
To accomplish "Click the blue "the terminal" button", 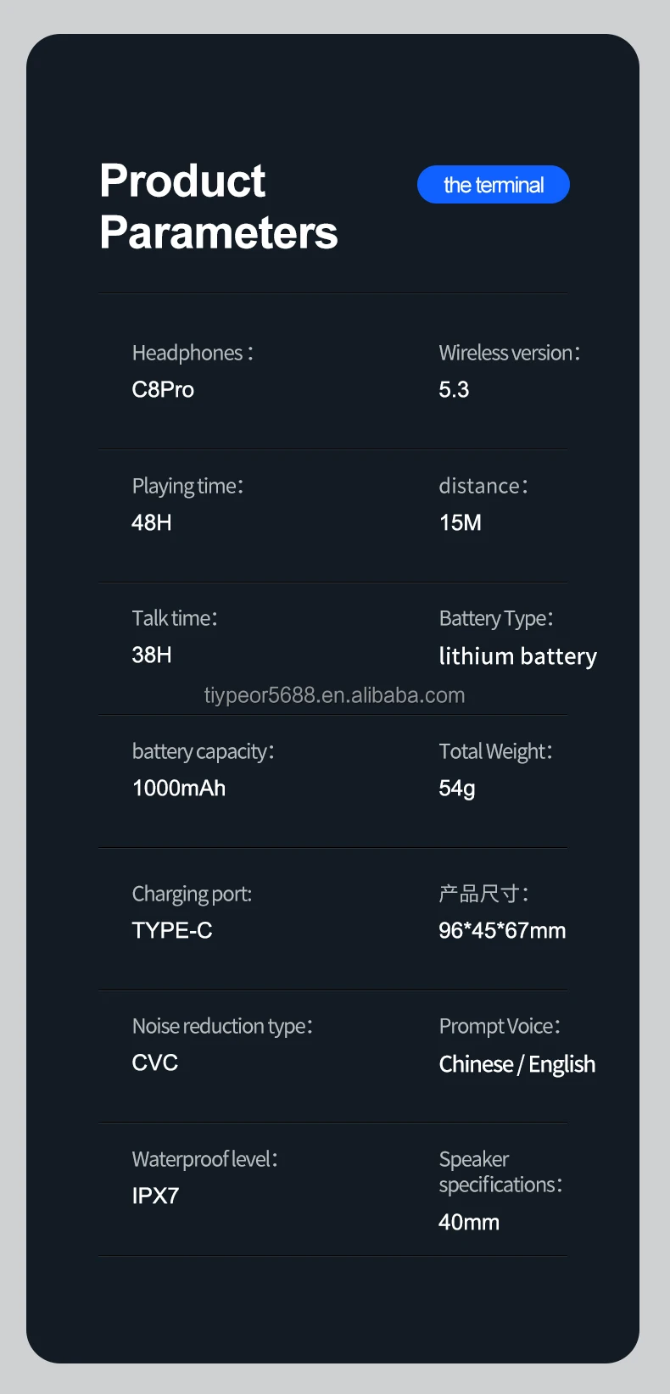I will tap(493, 185).
